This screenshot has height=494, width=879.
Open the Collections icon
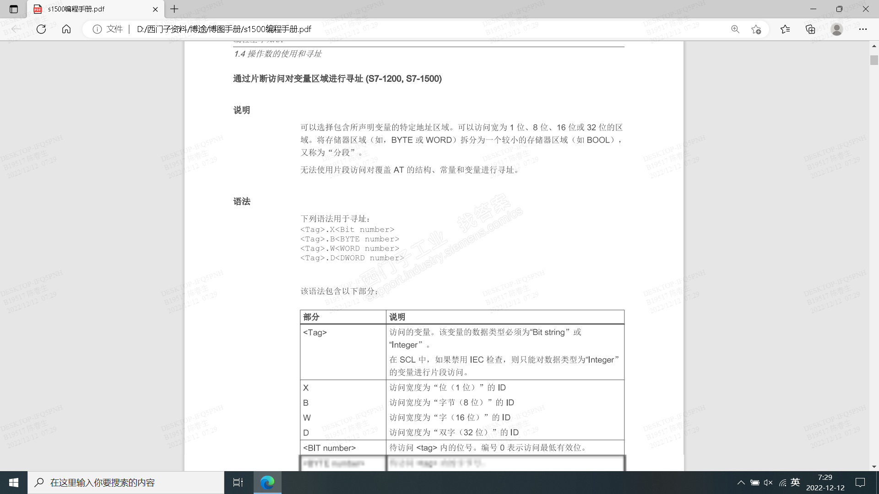click(x=810, y=29)
